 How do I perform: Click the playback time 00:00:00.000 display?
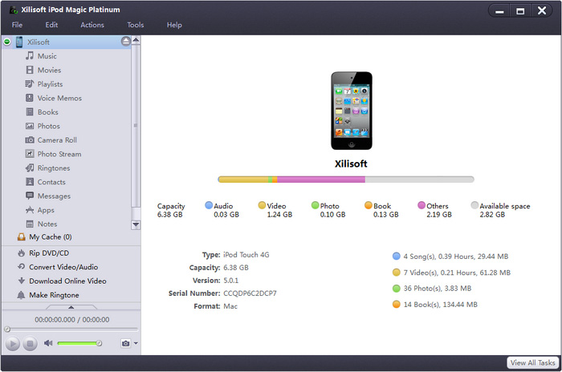click(71, 319)
